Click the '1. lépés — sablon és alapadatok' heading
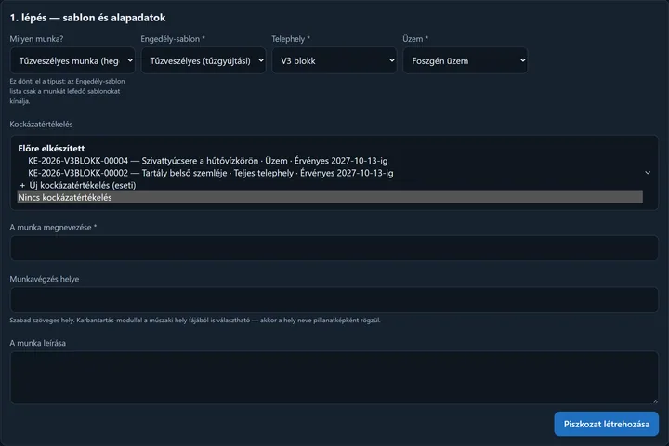This screenshot has height=446, width=669. [87, 18]
